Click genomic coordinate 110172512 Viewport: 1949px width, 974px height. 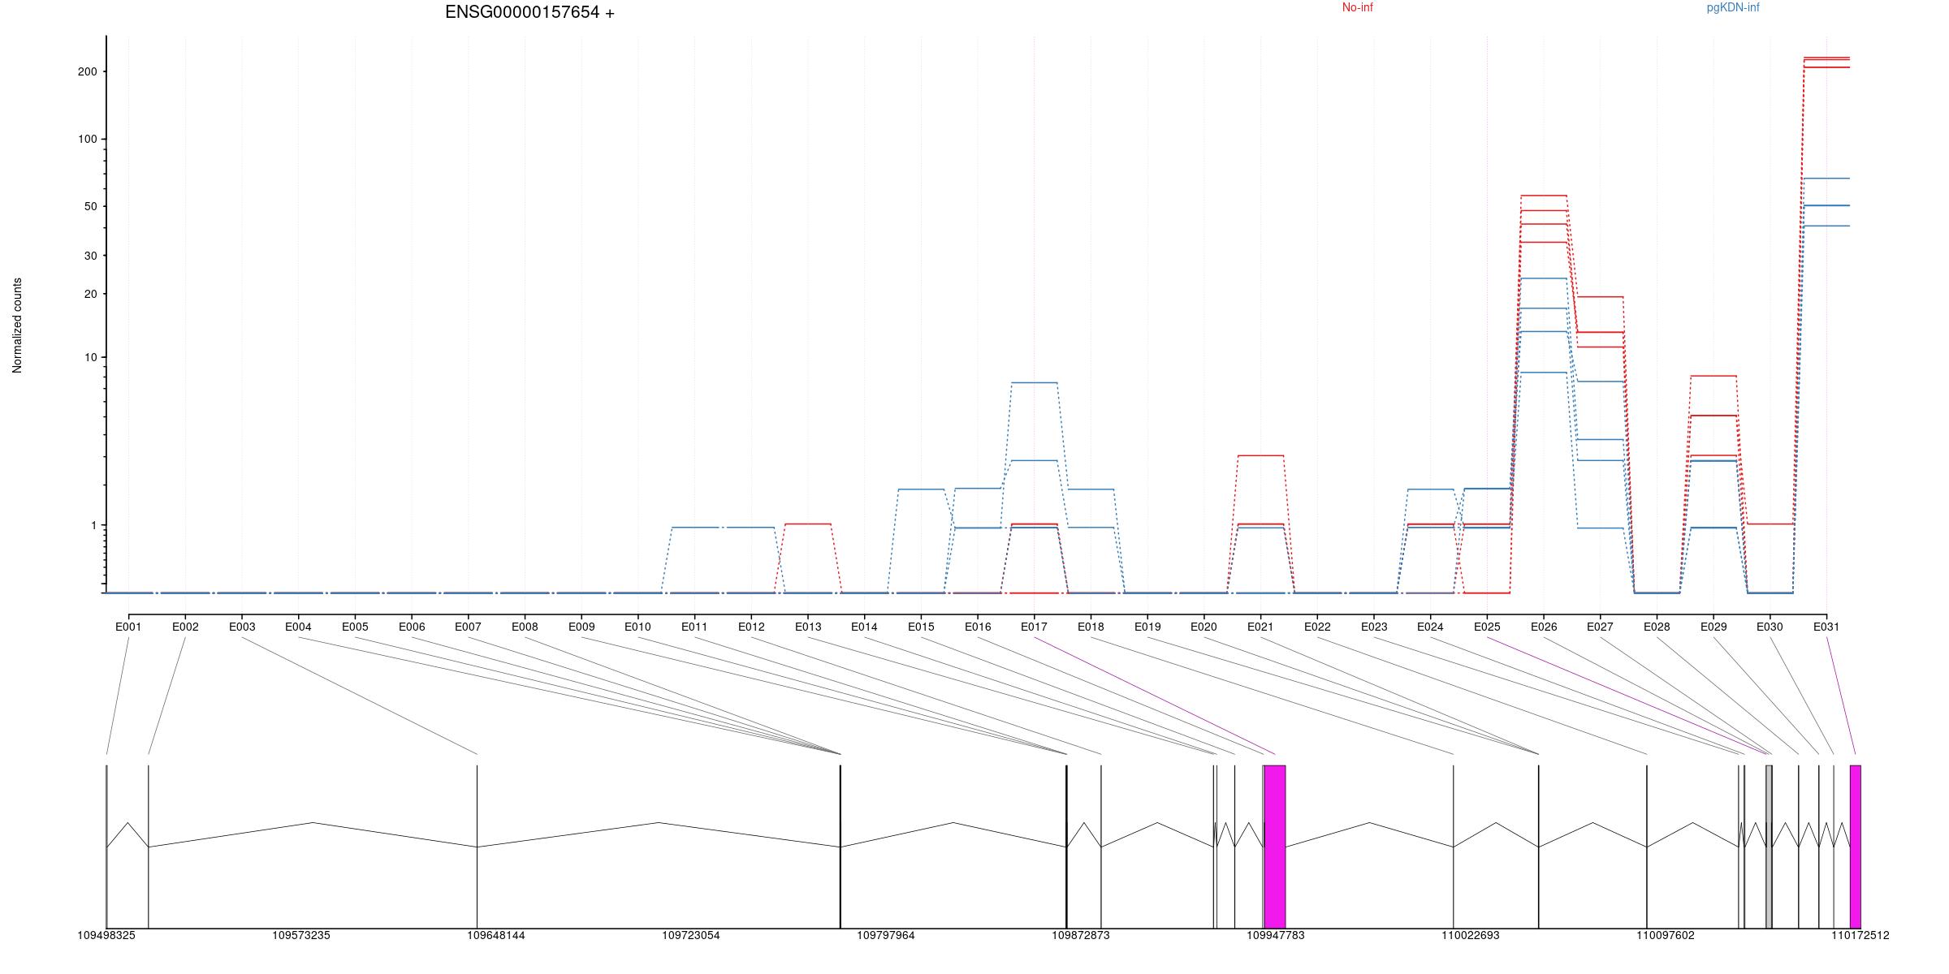(1860, 935)
